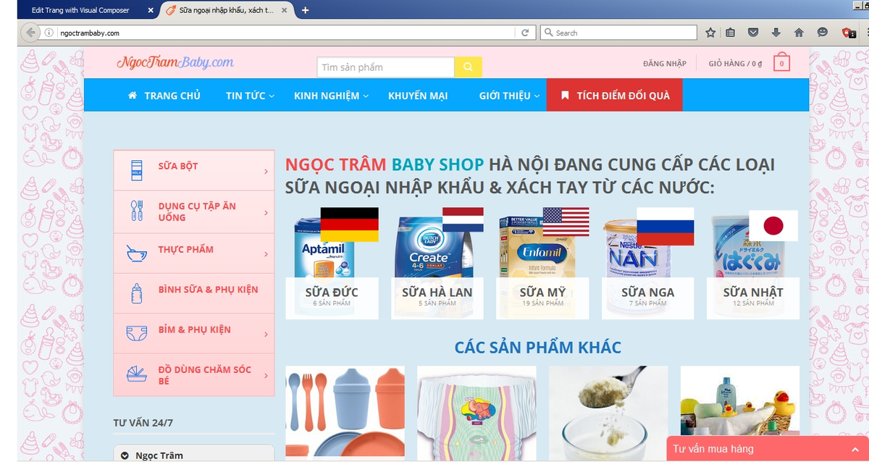Reload the page with refresh icon
Image resolution: width=869 pixels, height=462 pixels.
click(x=525, y=33)
